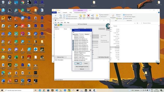This screenshot has height=92, width=164.
Task: Open Explorer help question-mark icon
Action: tap(159, 13)
